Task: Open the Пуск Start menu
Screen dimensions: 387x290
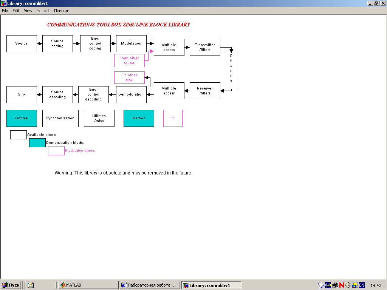Action: pos(11,285)
